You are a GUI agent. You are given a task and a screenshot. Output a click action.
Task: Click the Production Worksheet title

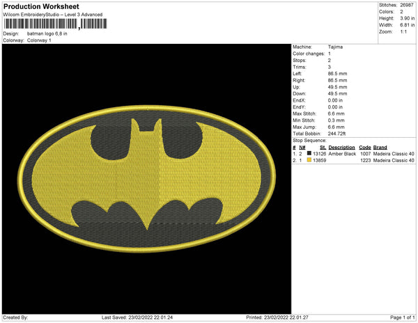[41, 7]
